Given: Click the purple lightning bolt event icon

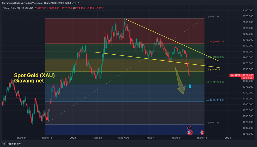Looking at the screenshot, I should click(x=189, y=128).
